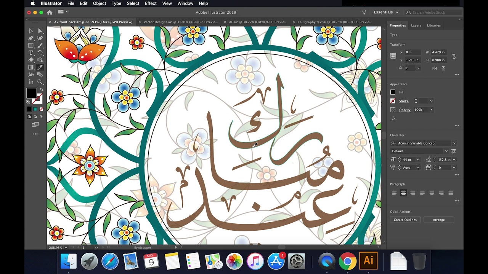Select the Curvature tool
This screenshot has width=488, height=274.
(40, 38)
